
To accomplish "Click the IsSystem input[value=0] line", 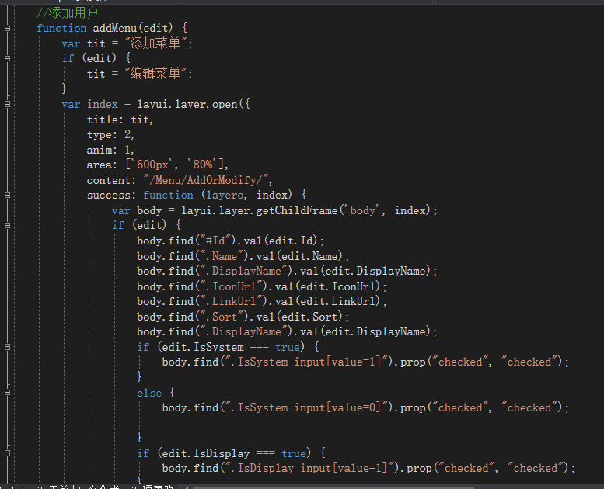I will click(365, 407).
